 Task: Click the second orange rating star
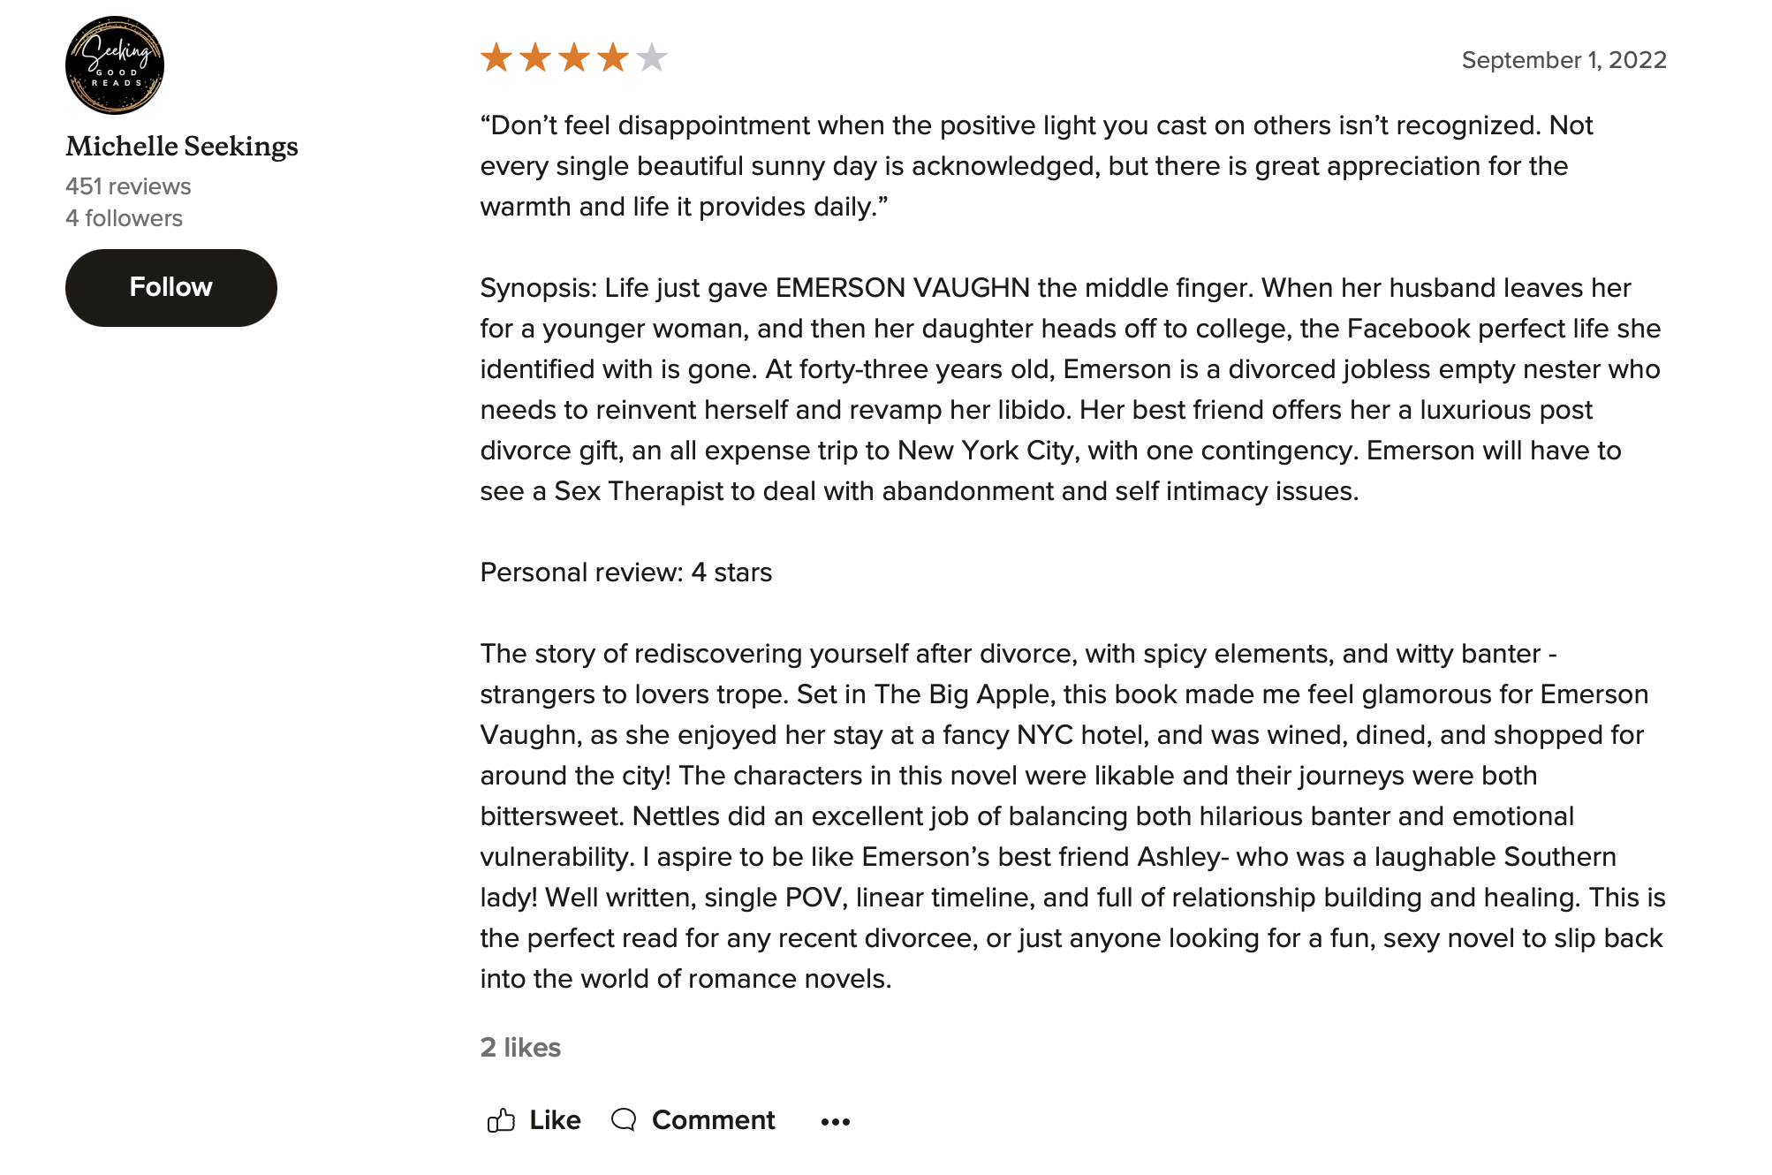(535, 58)
